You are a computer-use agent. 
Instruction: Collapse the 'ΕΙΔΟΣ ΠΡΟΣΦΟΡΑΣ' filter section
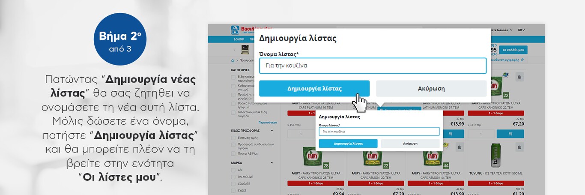pyautogui.click(x=272, y=130)
